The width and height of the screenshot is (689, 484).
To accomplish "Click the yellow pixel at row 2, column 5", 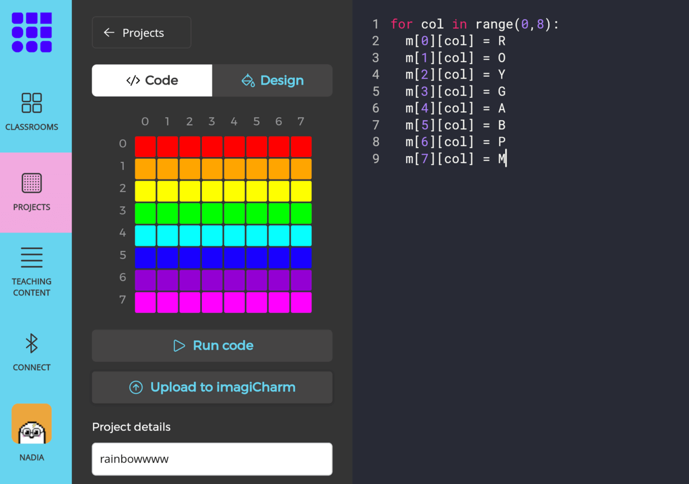I will [x=256, y=191].
